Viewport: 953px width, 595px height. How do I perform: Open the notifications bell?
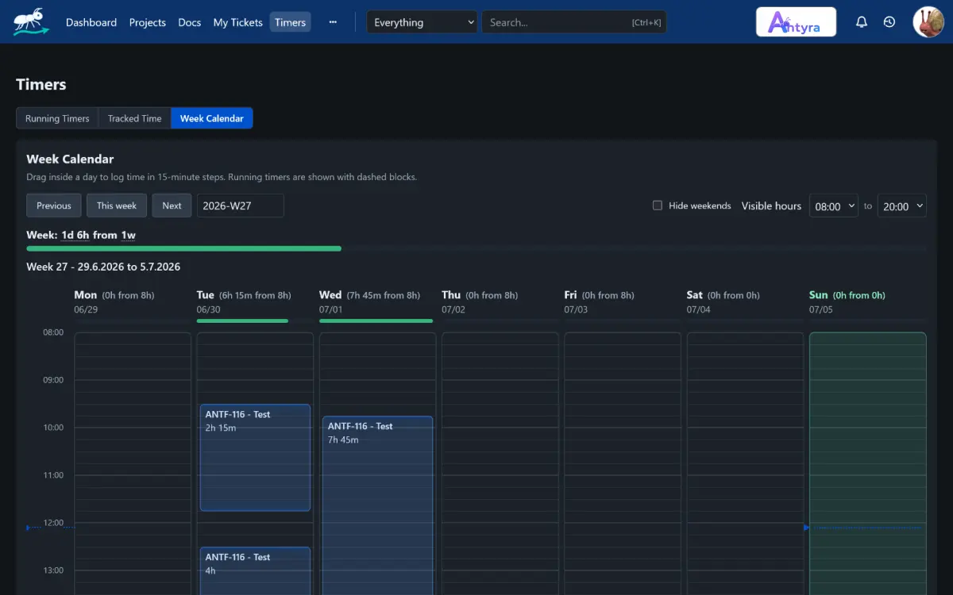pyautogui.click(x=862, y=22)
